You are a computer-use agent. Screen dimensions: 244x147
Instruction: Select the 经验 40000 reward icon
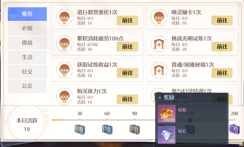(x=166, y=114)
